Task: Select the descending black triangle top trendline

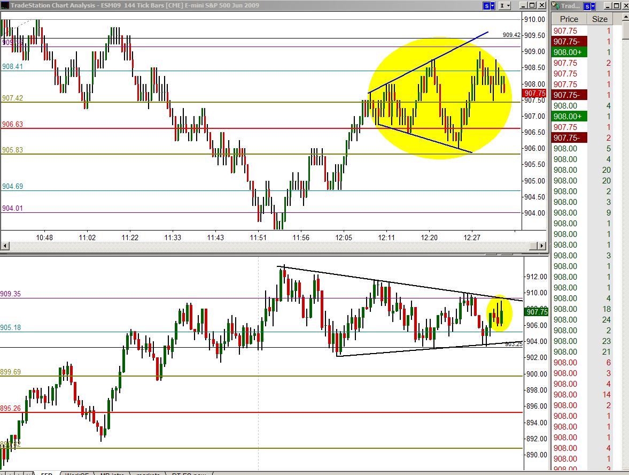Action: point(400,284)
